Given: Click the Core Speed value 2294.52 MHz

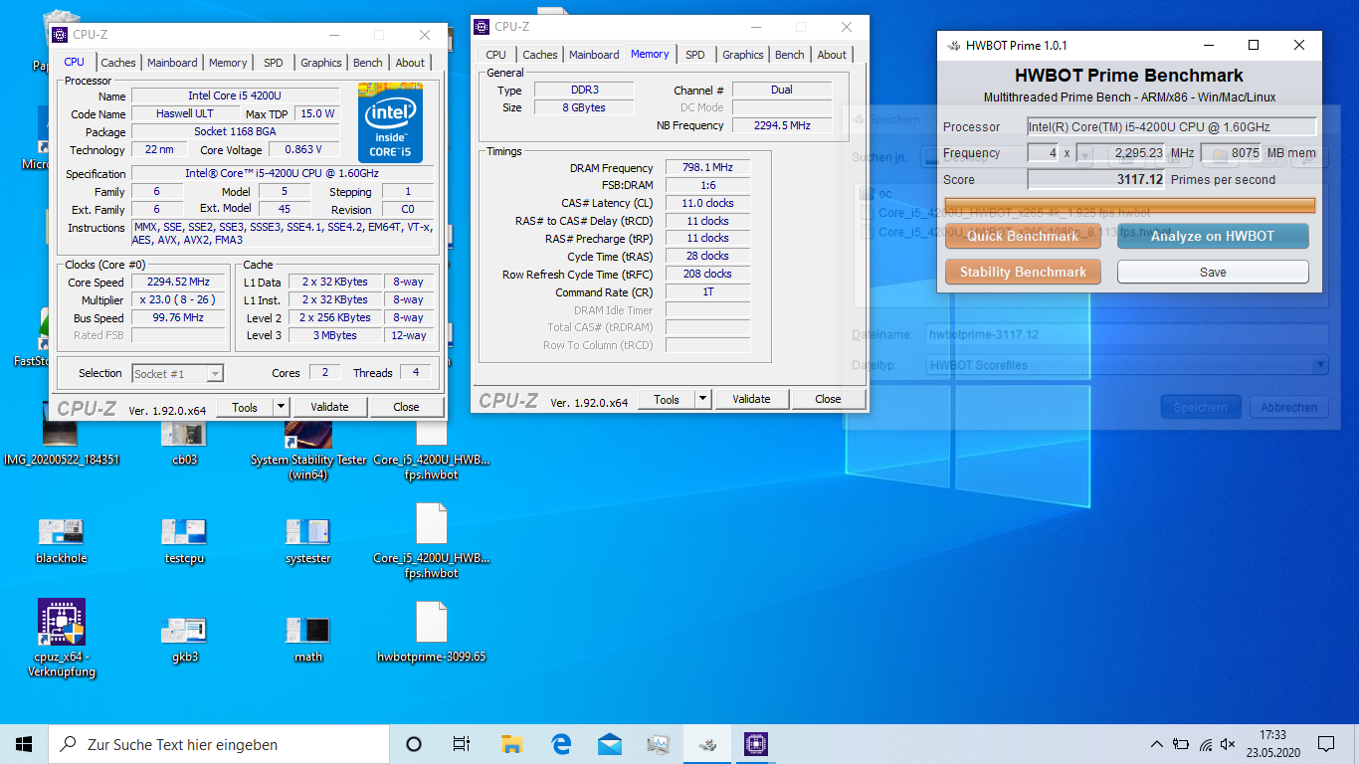Looking at the screenshot, I should click(x=179, y=283).
